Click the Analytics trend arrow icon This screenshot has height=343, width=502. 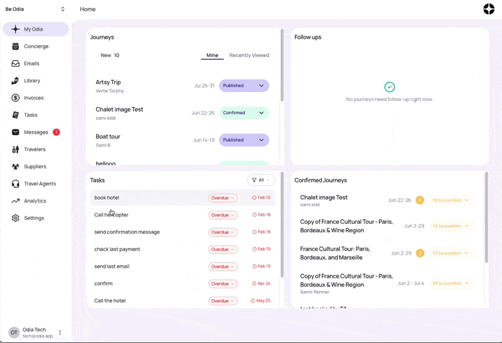(15, 201)
